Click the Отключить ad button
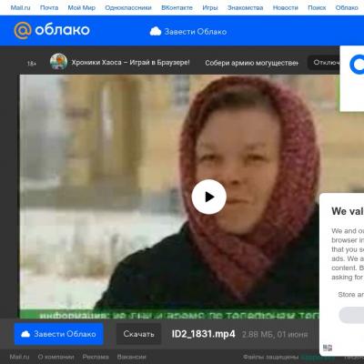The image size is (364, 364). pyautogui.click(x=324, y=62)
